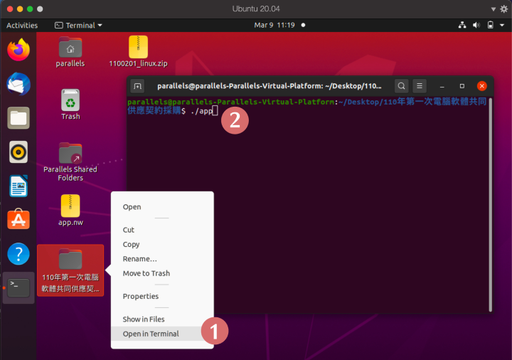The height and width of the screenshot is (360, 512).
Task: Open Ubuntu Software from the dock
Action: tap(18, 219)
